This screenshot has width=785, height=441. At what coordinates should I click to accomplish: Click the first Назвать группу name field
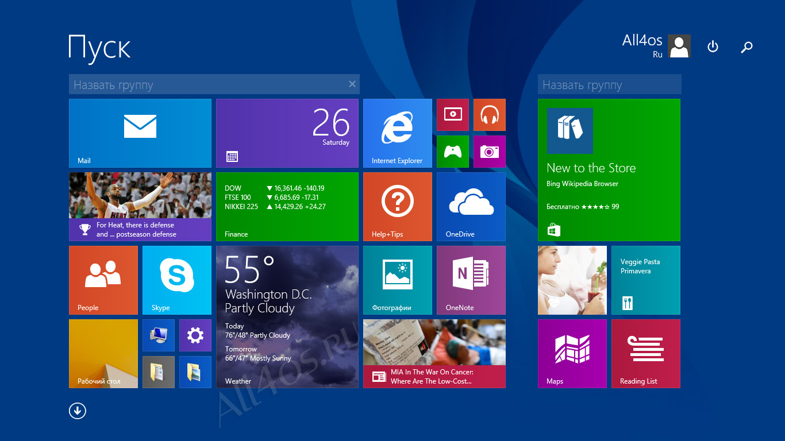pyautogui.click(x=214, y=84)
